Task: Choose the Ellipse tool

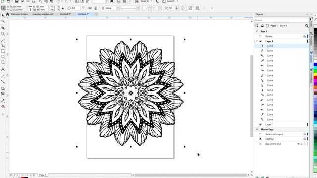Action: (x=3, y=57)
